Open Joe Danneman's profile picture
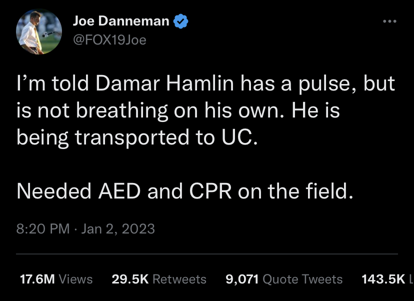This screenshot has width=414, height=301. pos(39,31)
